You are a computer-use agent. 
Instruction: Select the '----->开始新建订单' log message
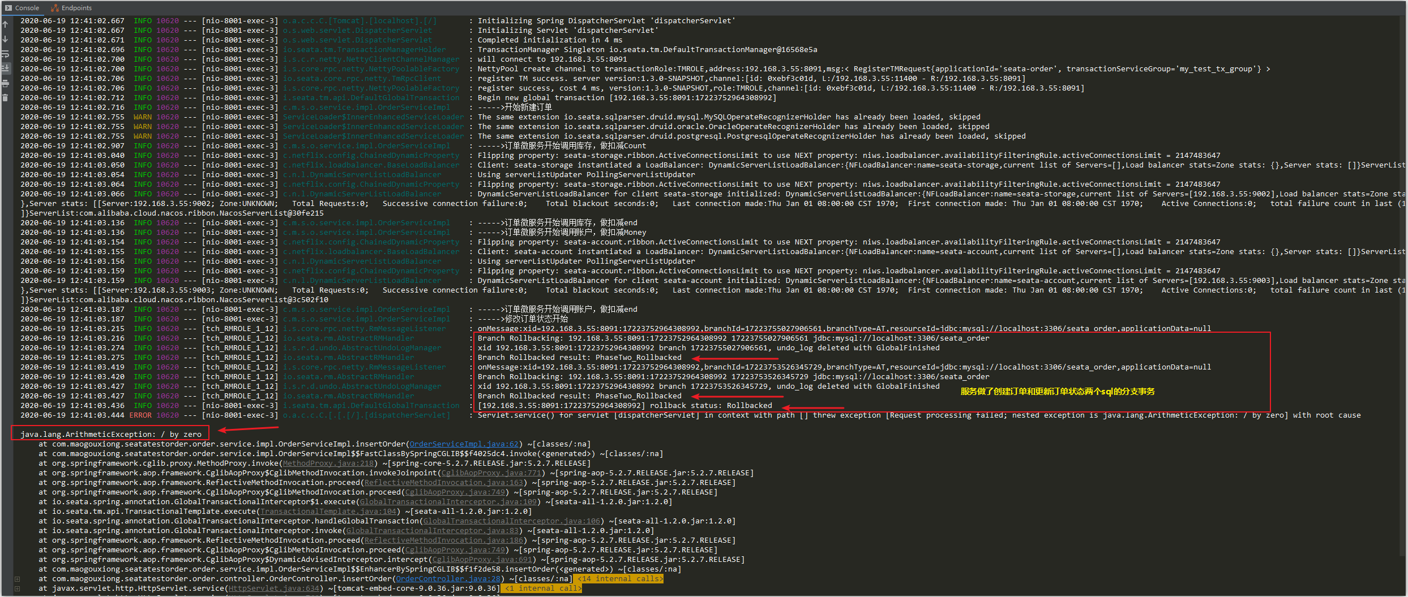[515, 108]
